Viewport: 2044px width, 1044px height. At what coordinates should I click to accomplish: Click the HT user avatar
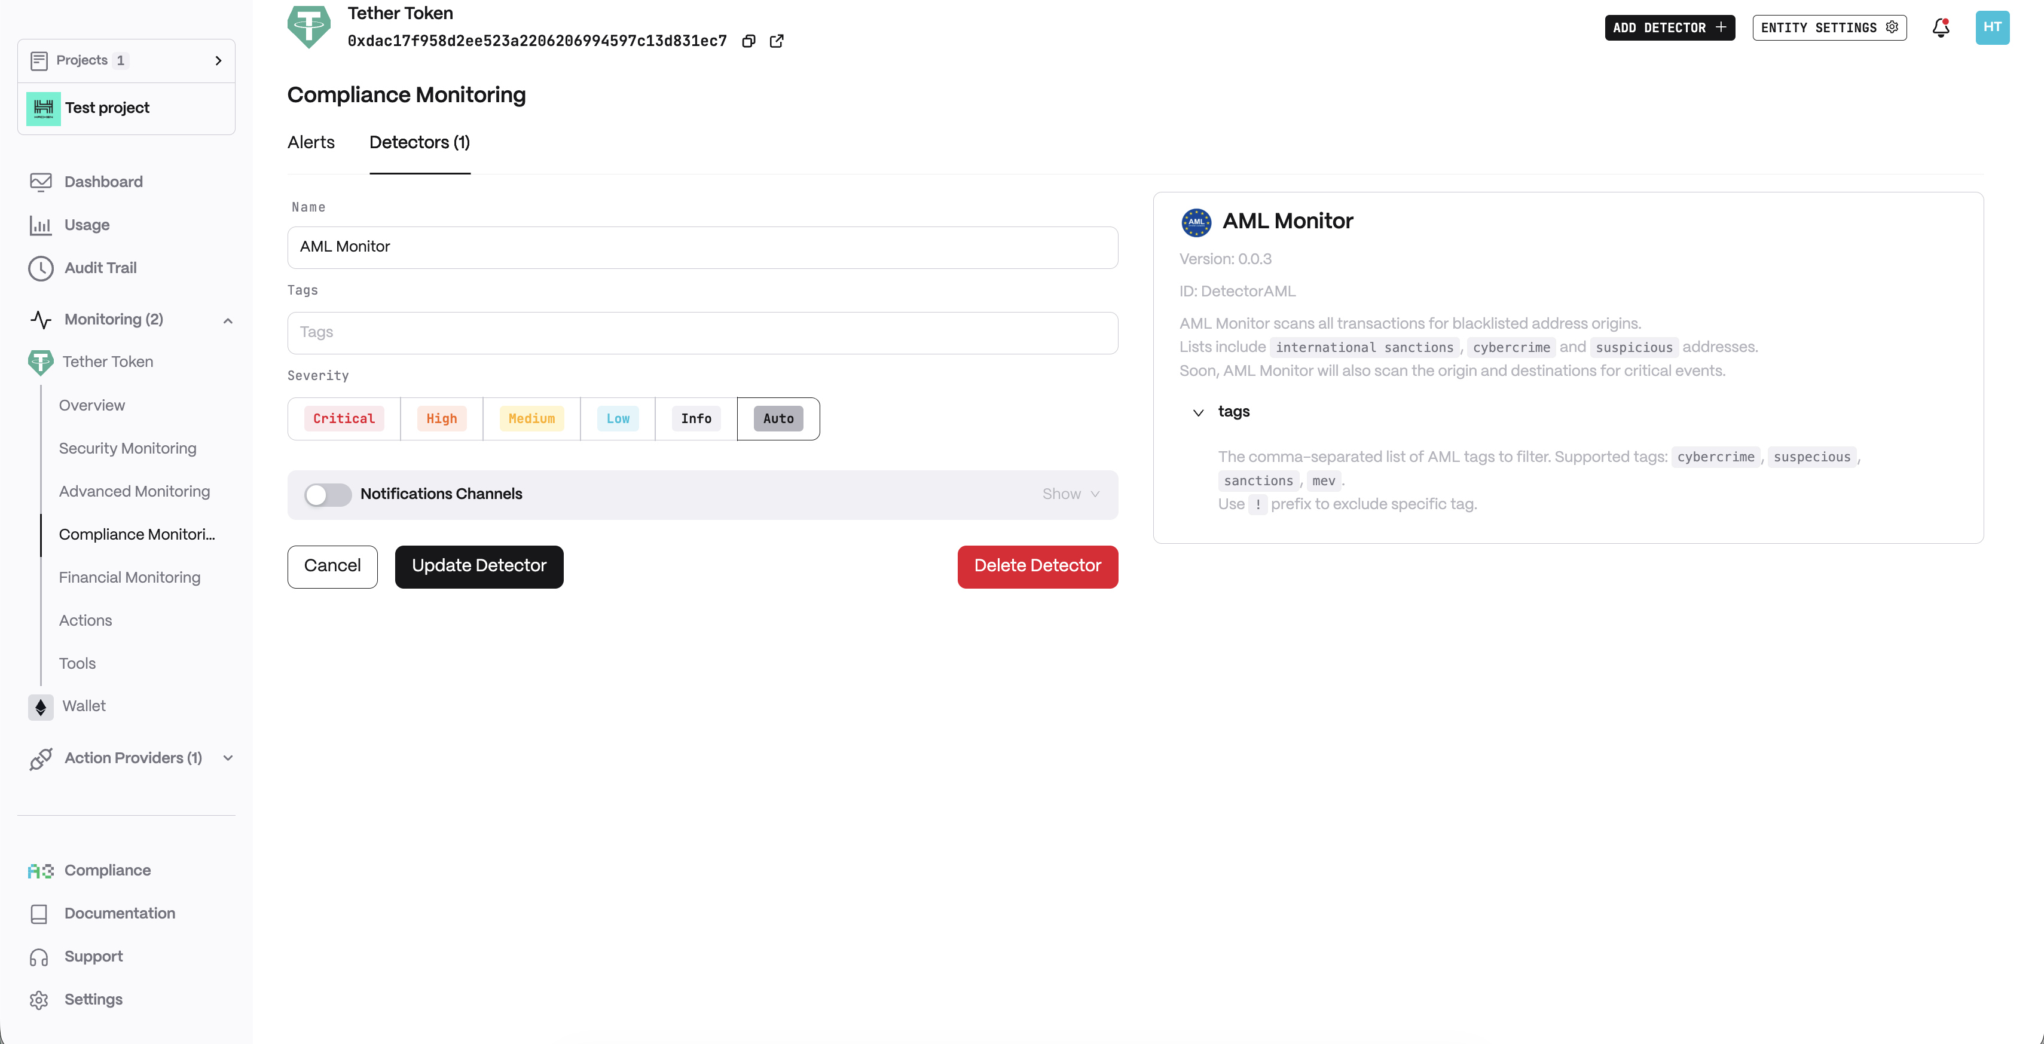1991,27
